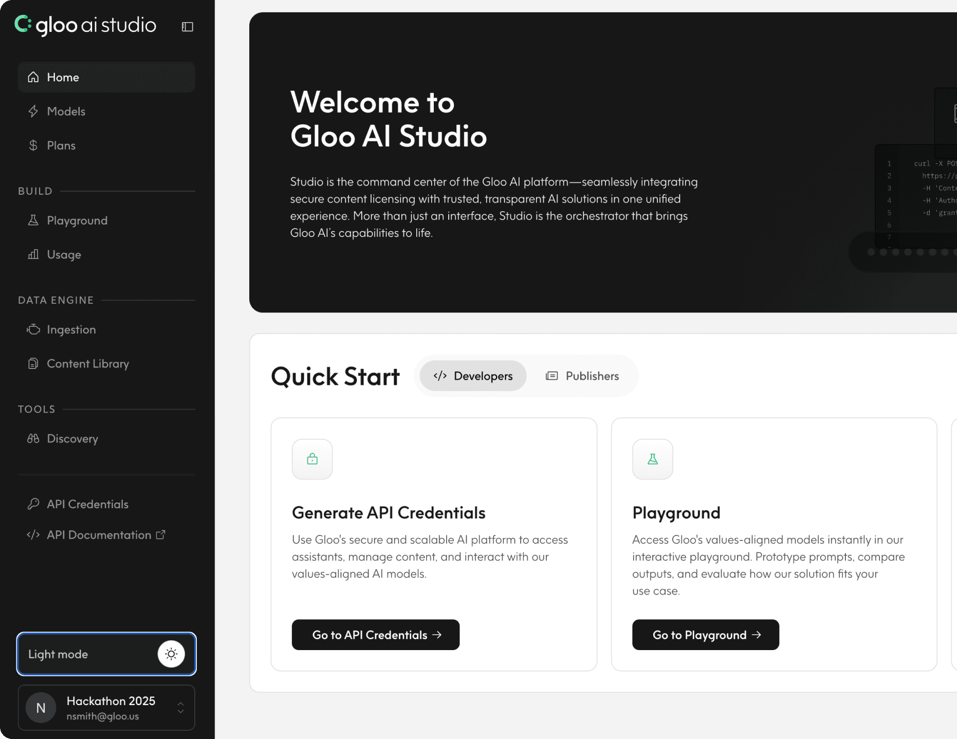Switch to the Publishers tab

pyautogui.click(x=582, y=376)
